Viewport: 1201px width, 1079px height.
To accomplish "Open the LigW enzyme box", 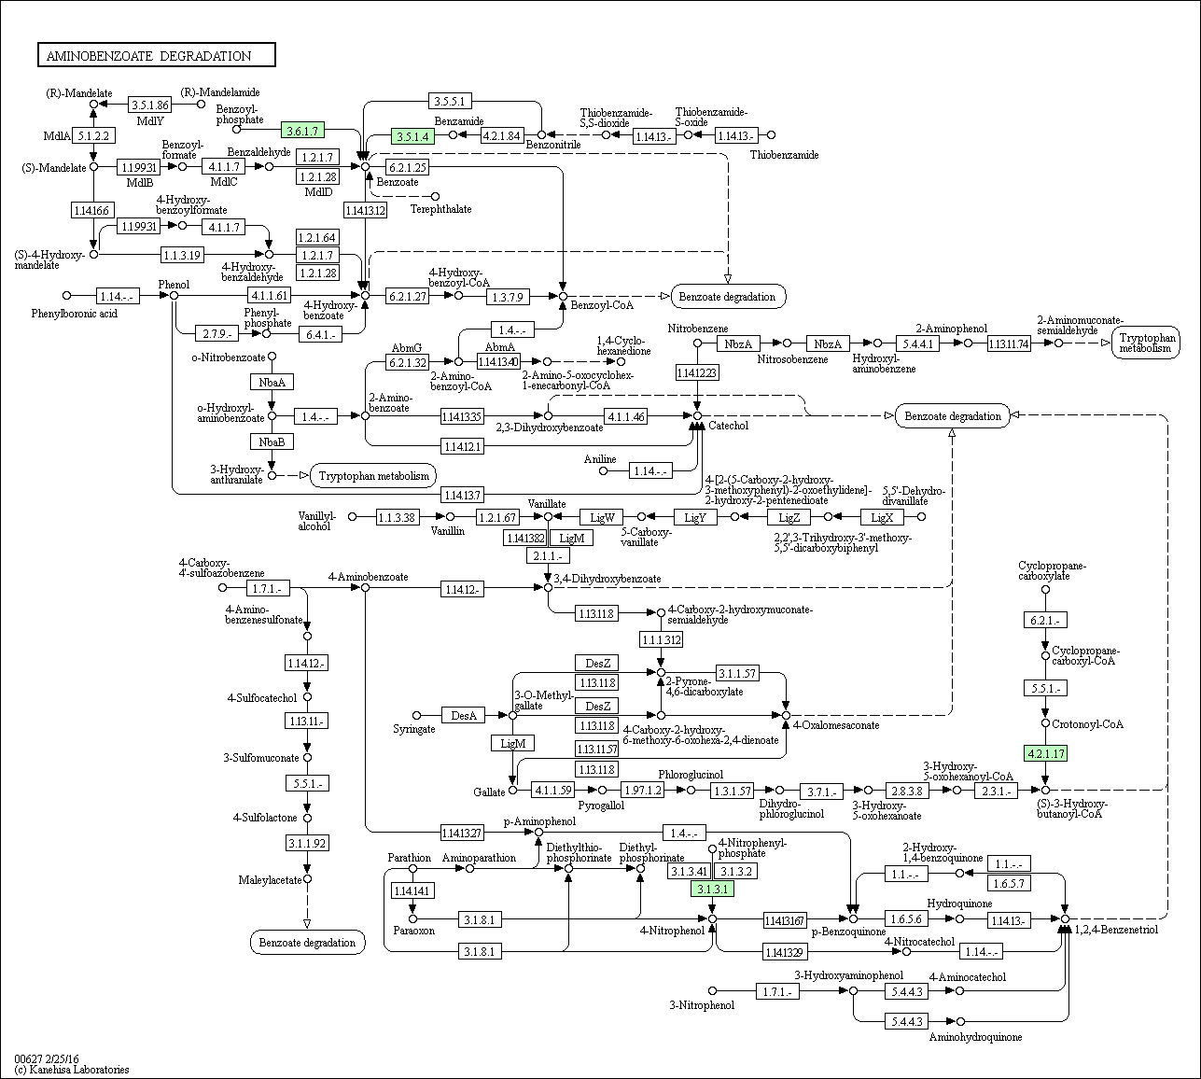I will [x=602, y=517].
